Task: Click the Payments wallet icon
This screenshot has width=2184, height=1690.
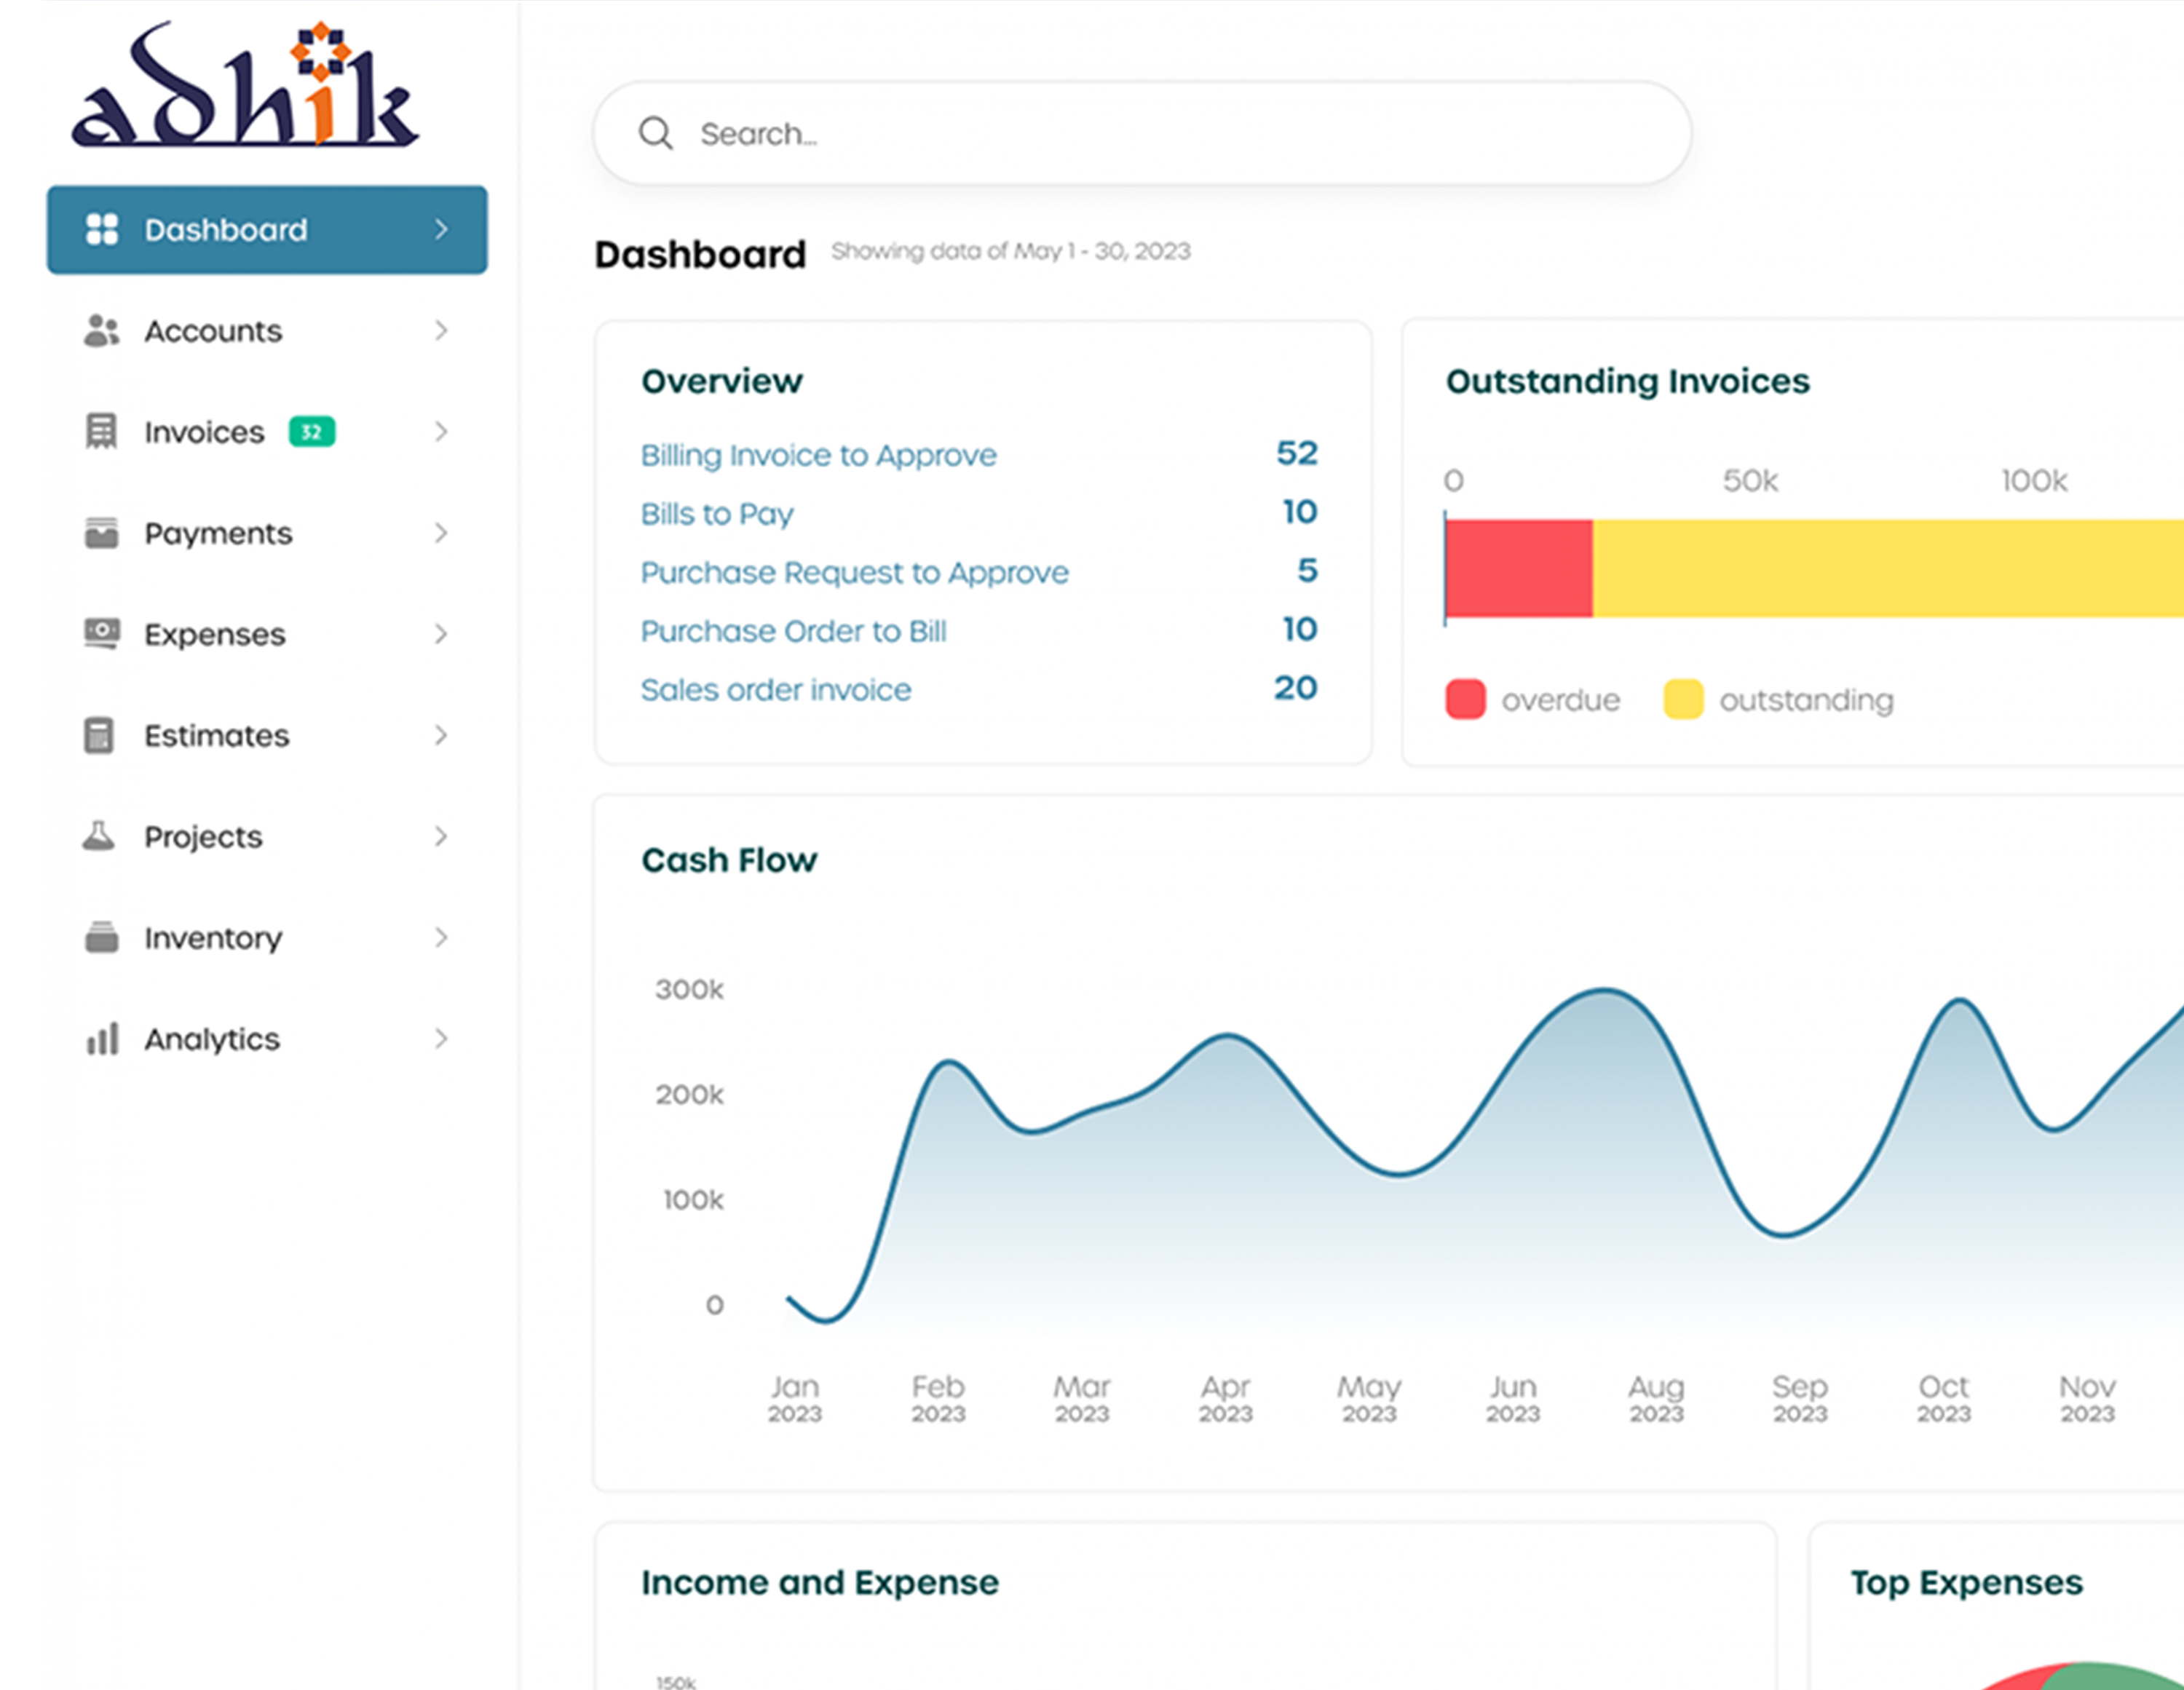Action: pyautogui.click(x=101, y=533)
